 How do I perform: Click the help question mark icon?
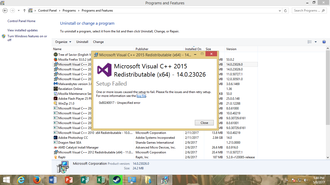coord(324,42)
